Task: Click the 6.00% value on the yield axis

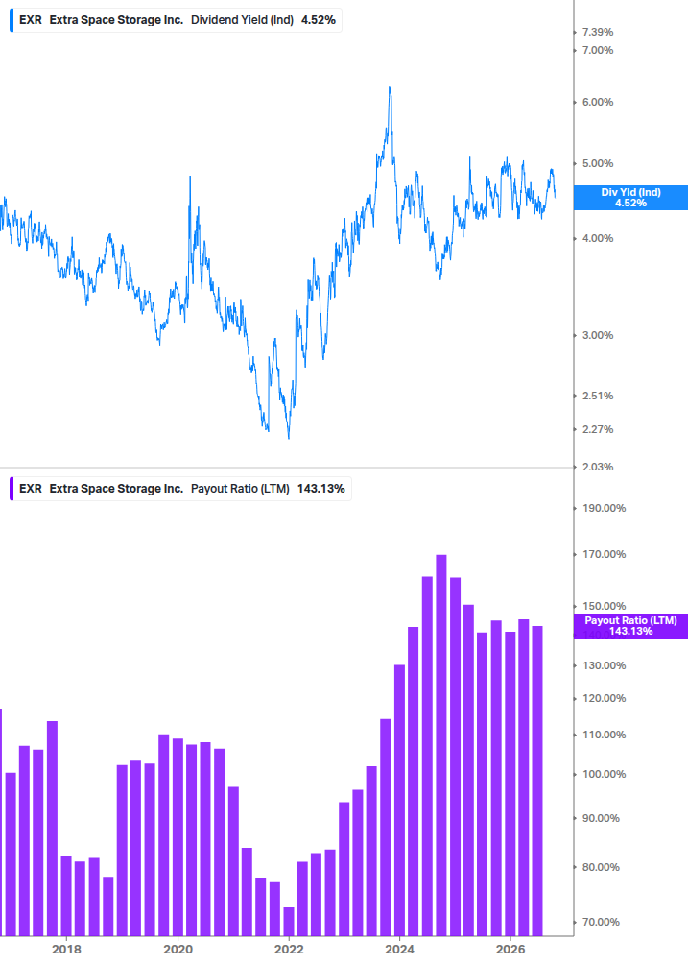Action: pos(598,102)
